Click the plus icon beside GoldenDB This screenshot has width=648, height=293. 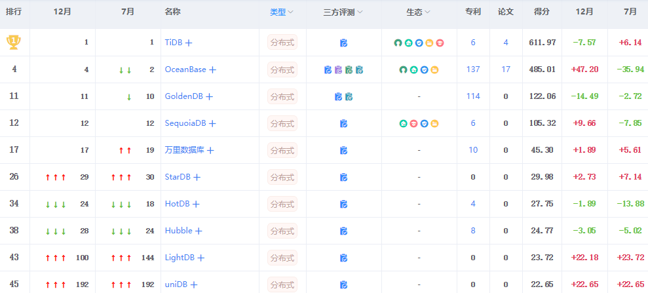(209, 96)
